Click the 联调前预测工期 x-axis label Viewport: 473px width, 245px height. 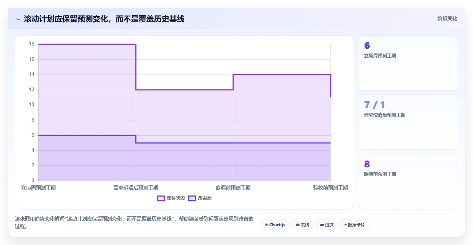point(233,188)
